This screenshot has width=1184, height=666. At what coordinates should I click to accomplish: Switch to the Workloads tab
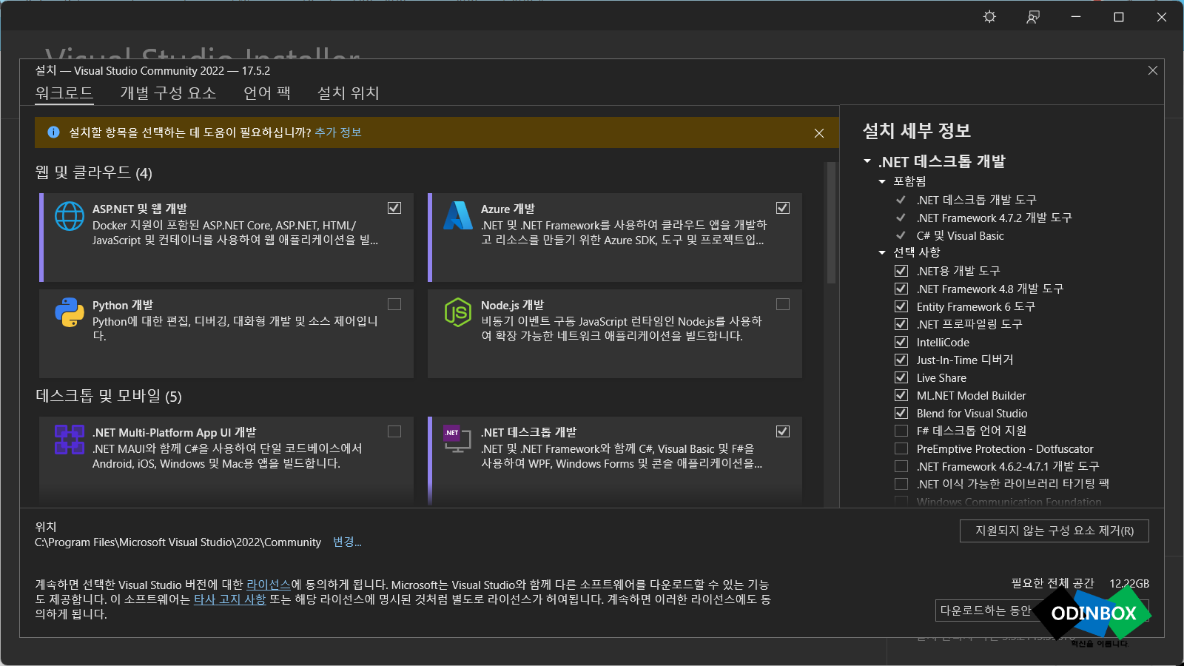pos(64,93)
